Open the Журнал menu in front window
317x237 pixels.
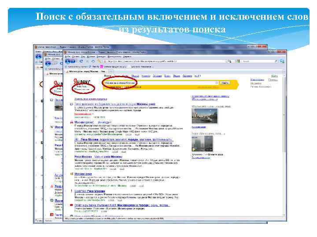(x=91, y=57)
